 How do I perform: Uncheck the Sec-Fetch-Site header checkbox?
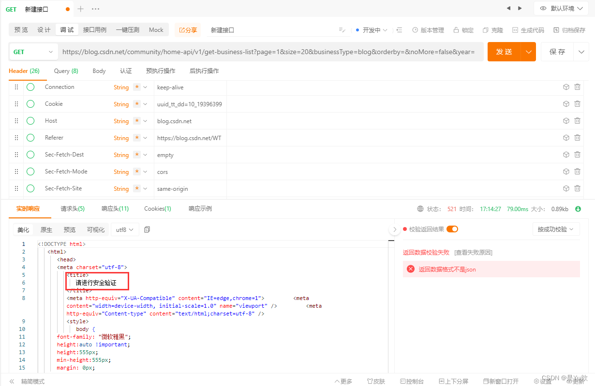pos(30,188)
